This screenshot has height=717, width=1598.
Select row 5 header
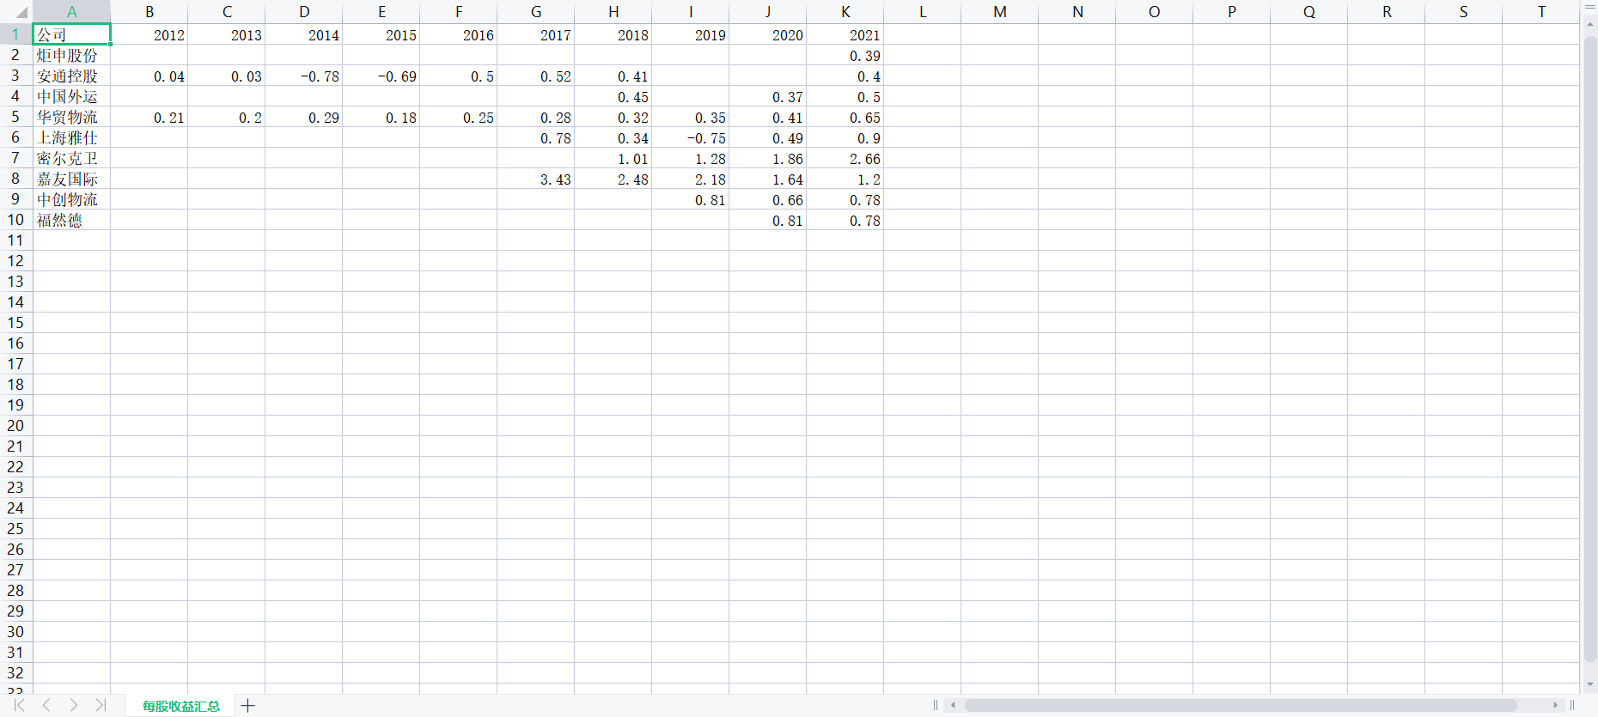tap(15, 117)
